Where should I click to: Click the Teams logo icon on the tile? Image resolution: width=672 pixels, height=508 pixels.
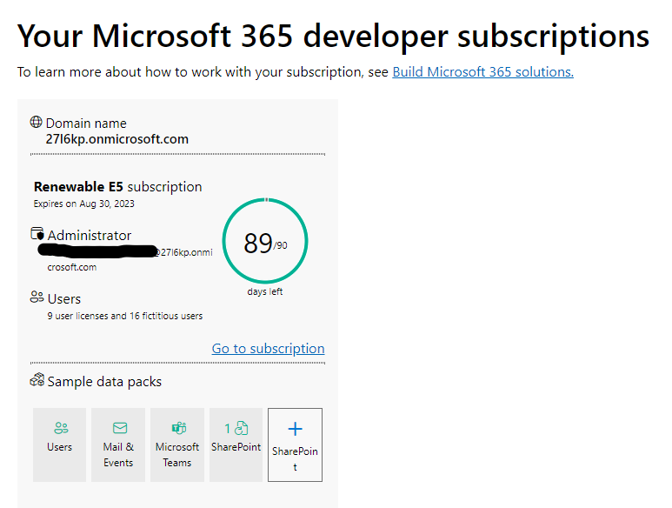click(179, 428)
